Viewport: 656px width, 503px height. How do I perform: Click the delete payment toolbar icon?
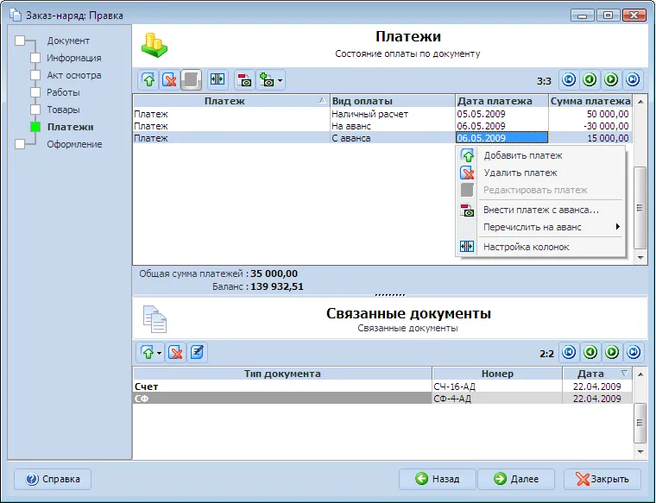169,79
